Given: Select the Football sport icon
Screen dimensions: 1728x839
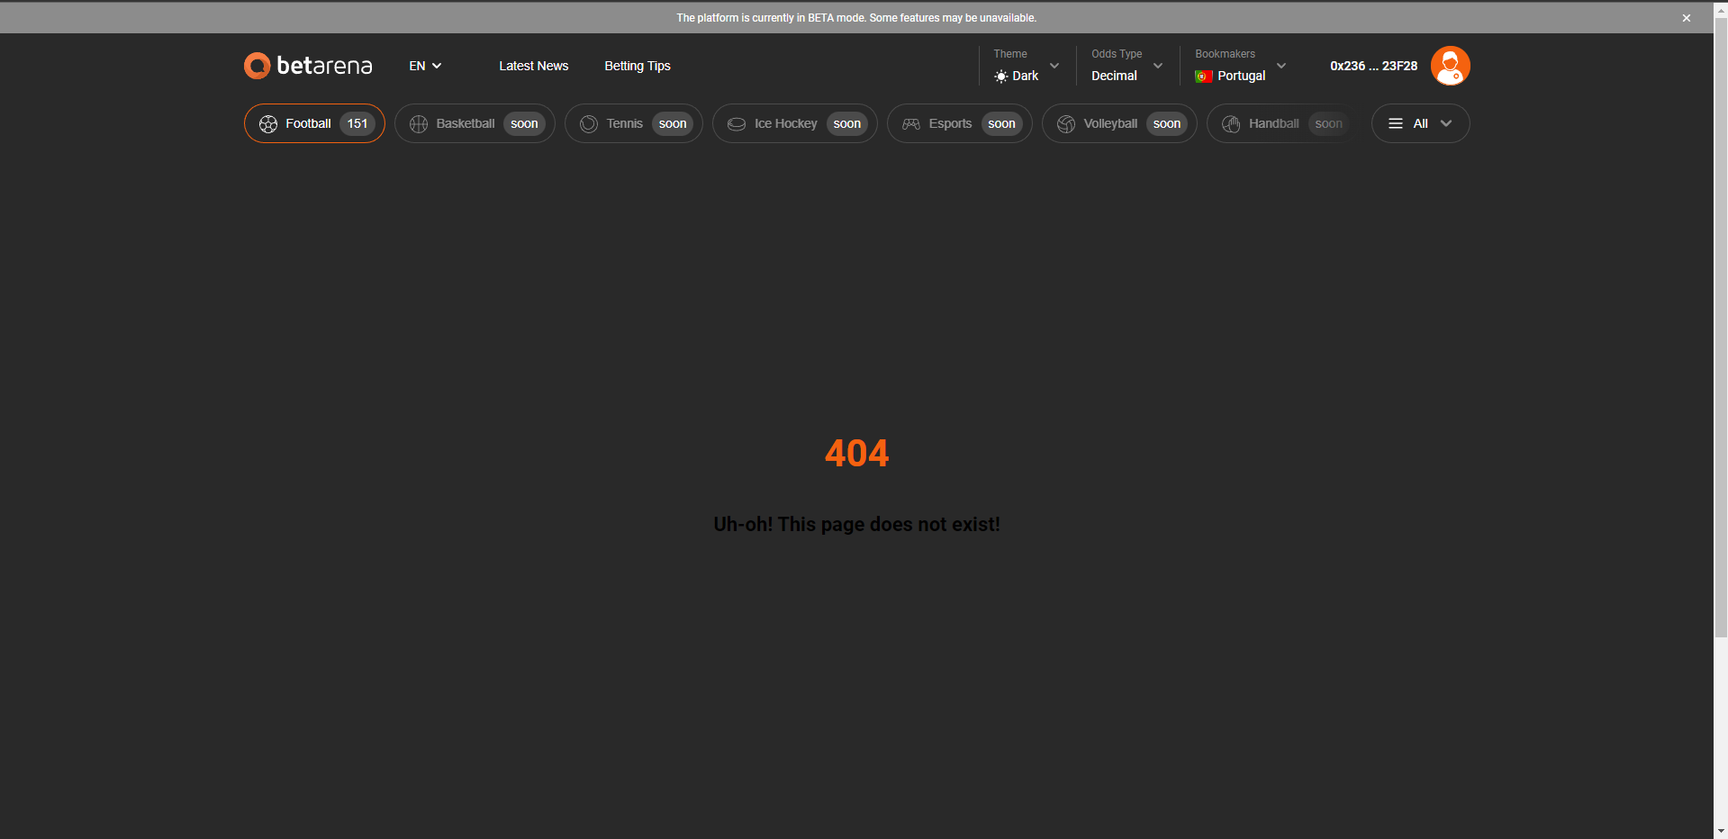Looking at the screenshot, I should (267, 123).
